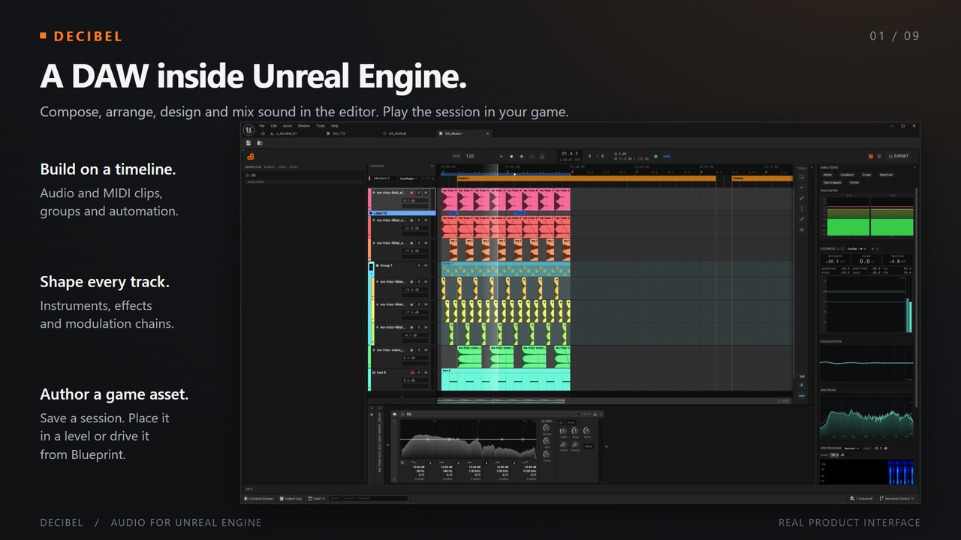Image resolution: width=961 pixels, height=540 pixels.
Task: Open settings with the gear icon near Export
Action: (x=878, y=156)
